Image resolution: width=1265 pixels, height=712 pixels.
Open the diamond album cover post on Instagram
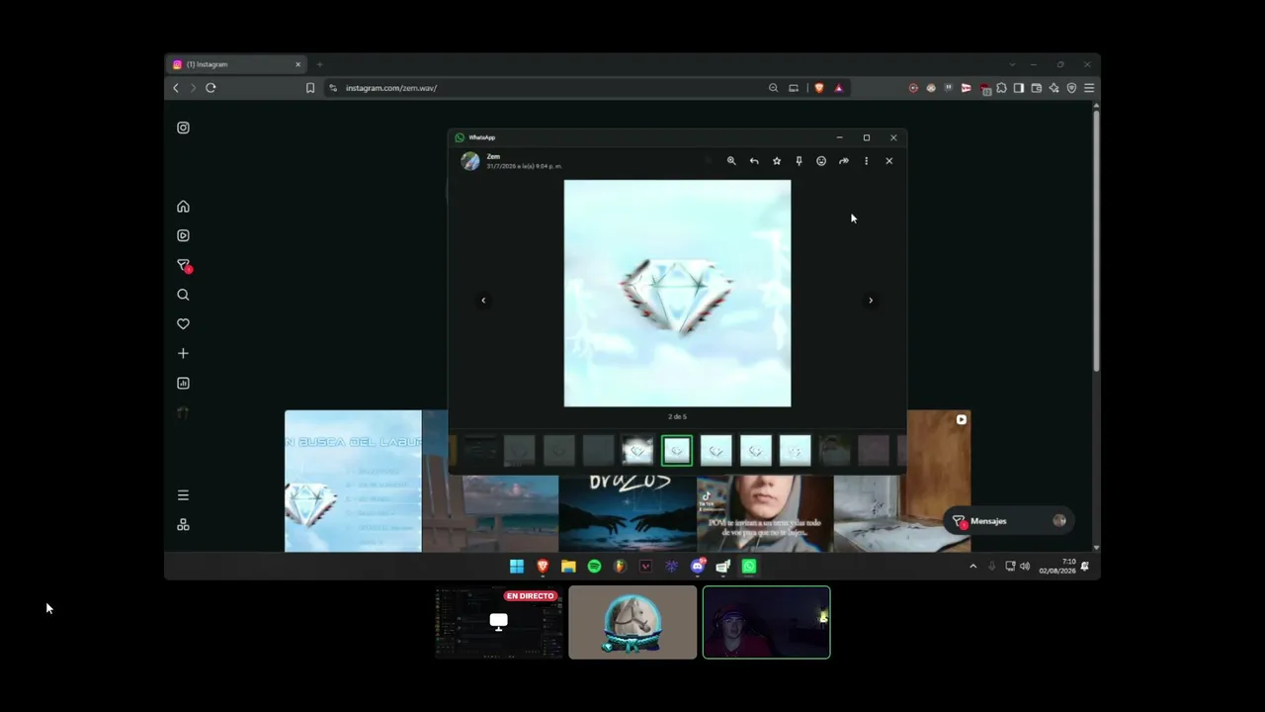click(x=353, y=481)
